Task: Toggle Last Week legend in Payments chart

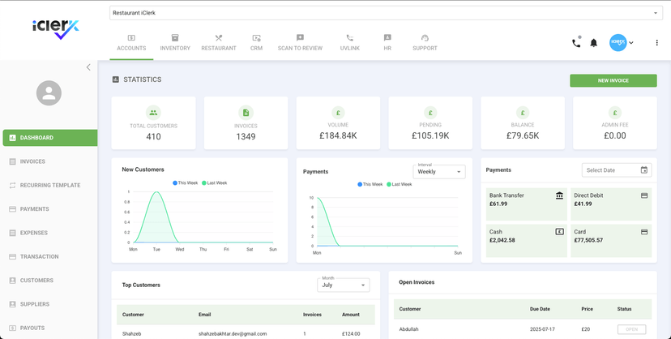Action: pyautogui.click(x=400, y=185)
